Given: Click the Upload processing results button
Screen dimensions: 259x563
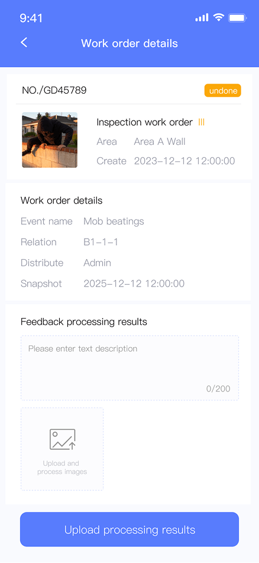Looking at the screenshot, I should coord(129,530).
